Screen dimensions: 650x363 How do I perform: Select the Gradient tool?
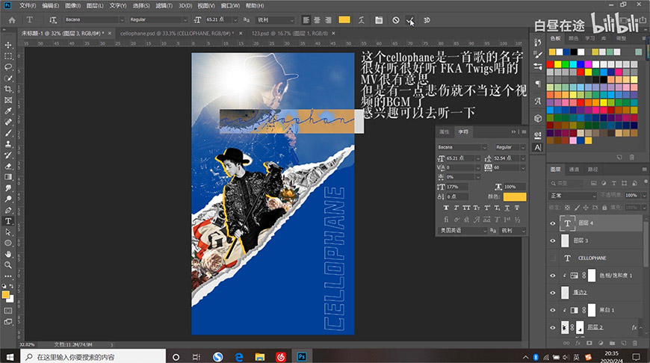coord(8,177)
